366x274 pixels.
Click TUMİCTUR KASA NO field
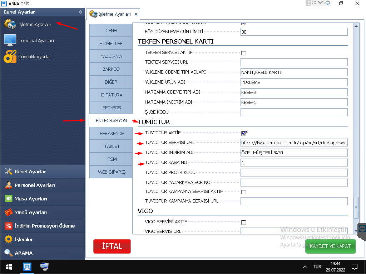pos(294,163)
